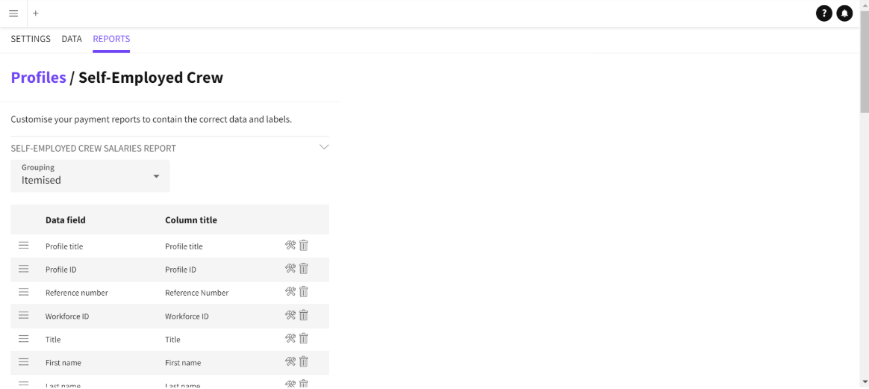This screenshot has height=389, width=869.
Task: Select the REPORTS tab
Action: 111,39
